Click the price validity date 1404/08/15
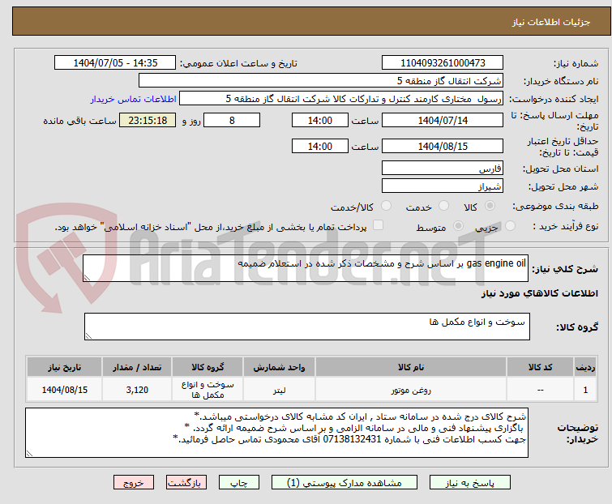Viewport: 612px width, 504px height. (443, 146)
